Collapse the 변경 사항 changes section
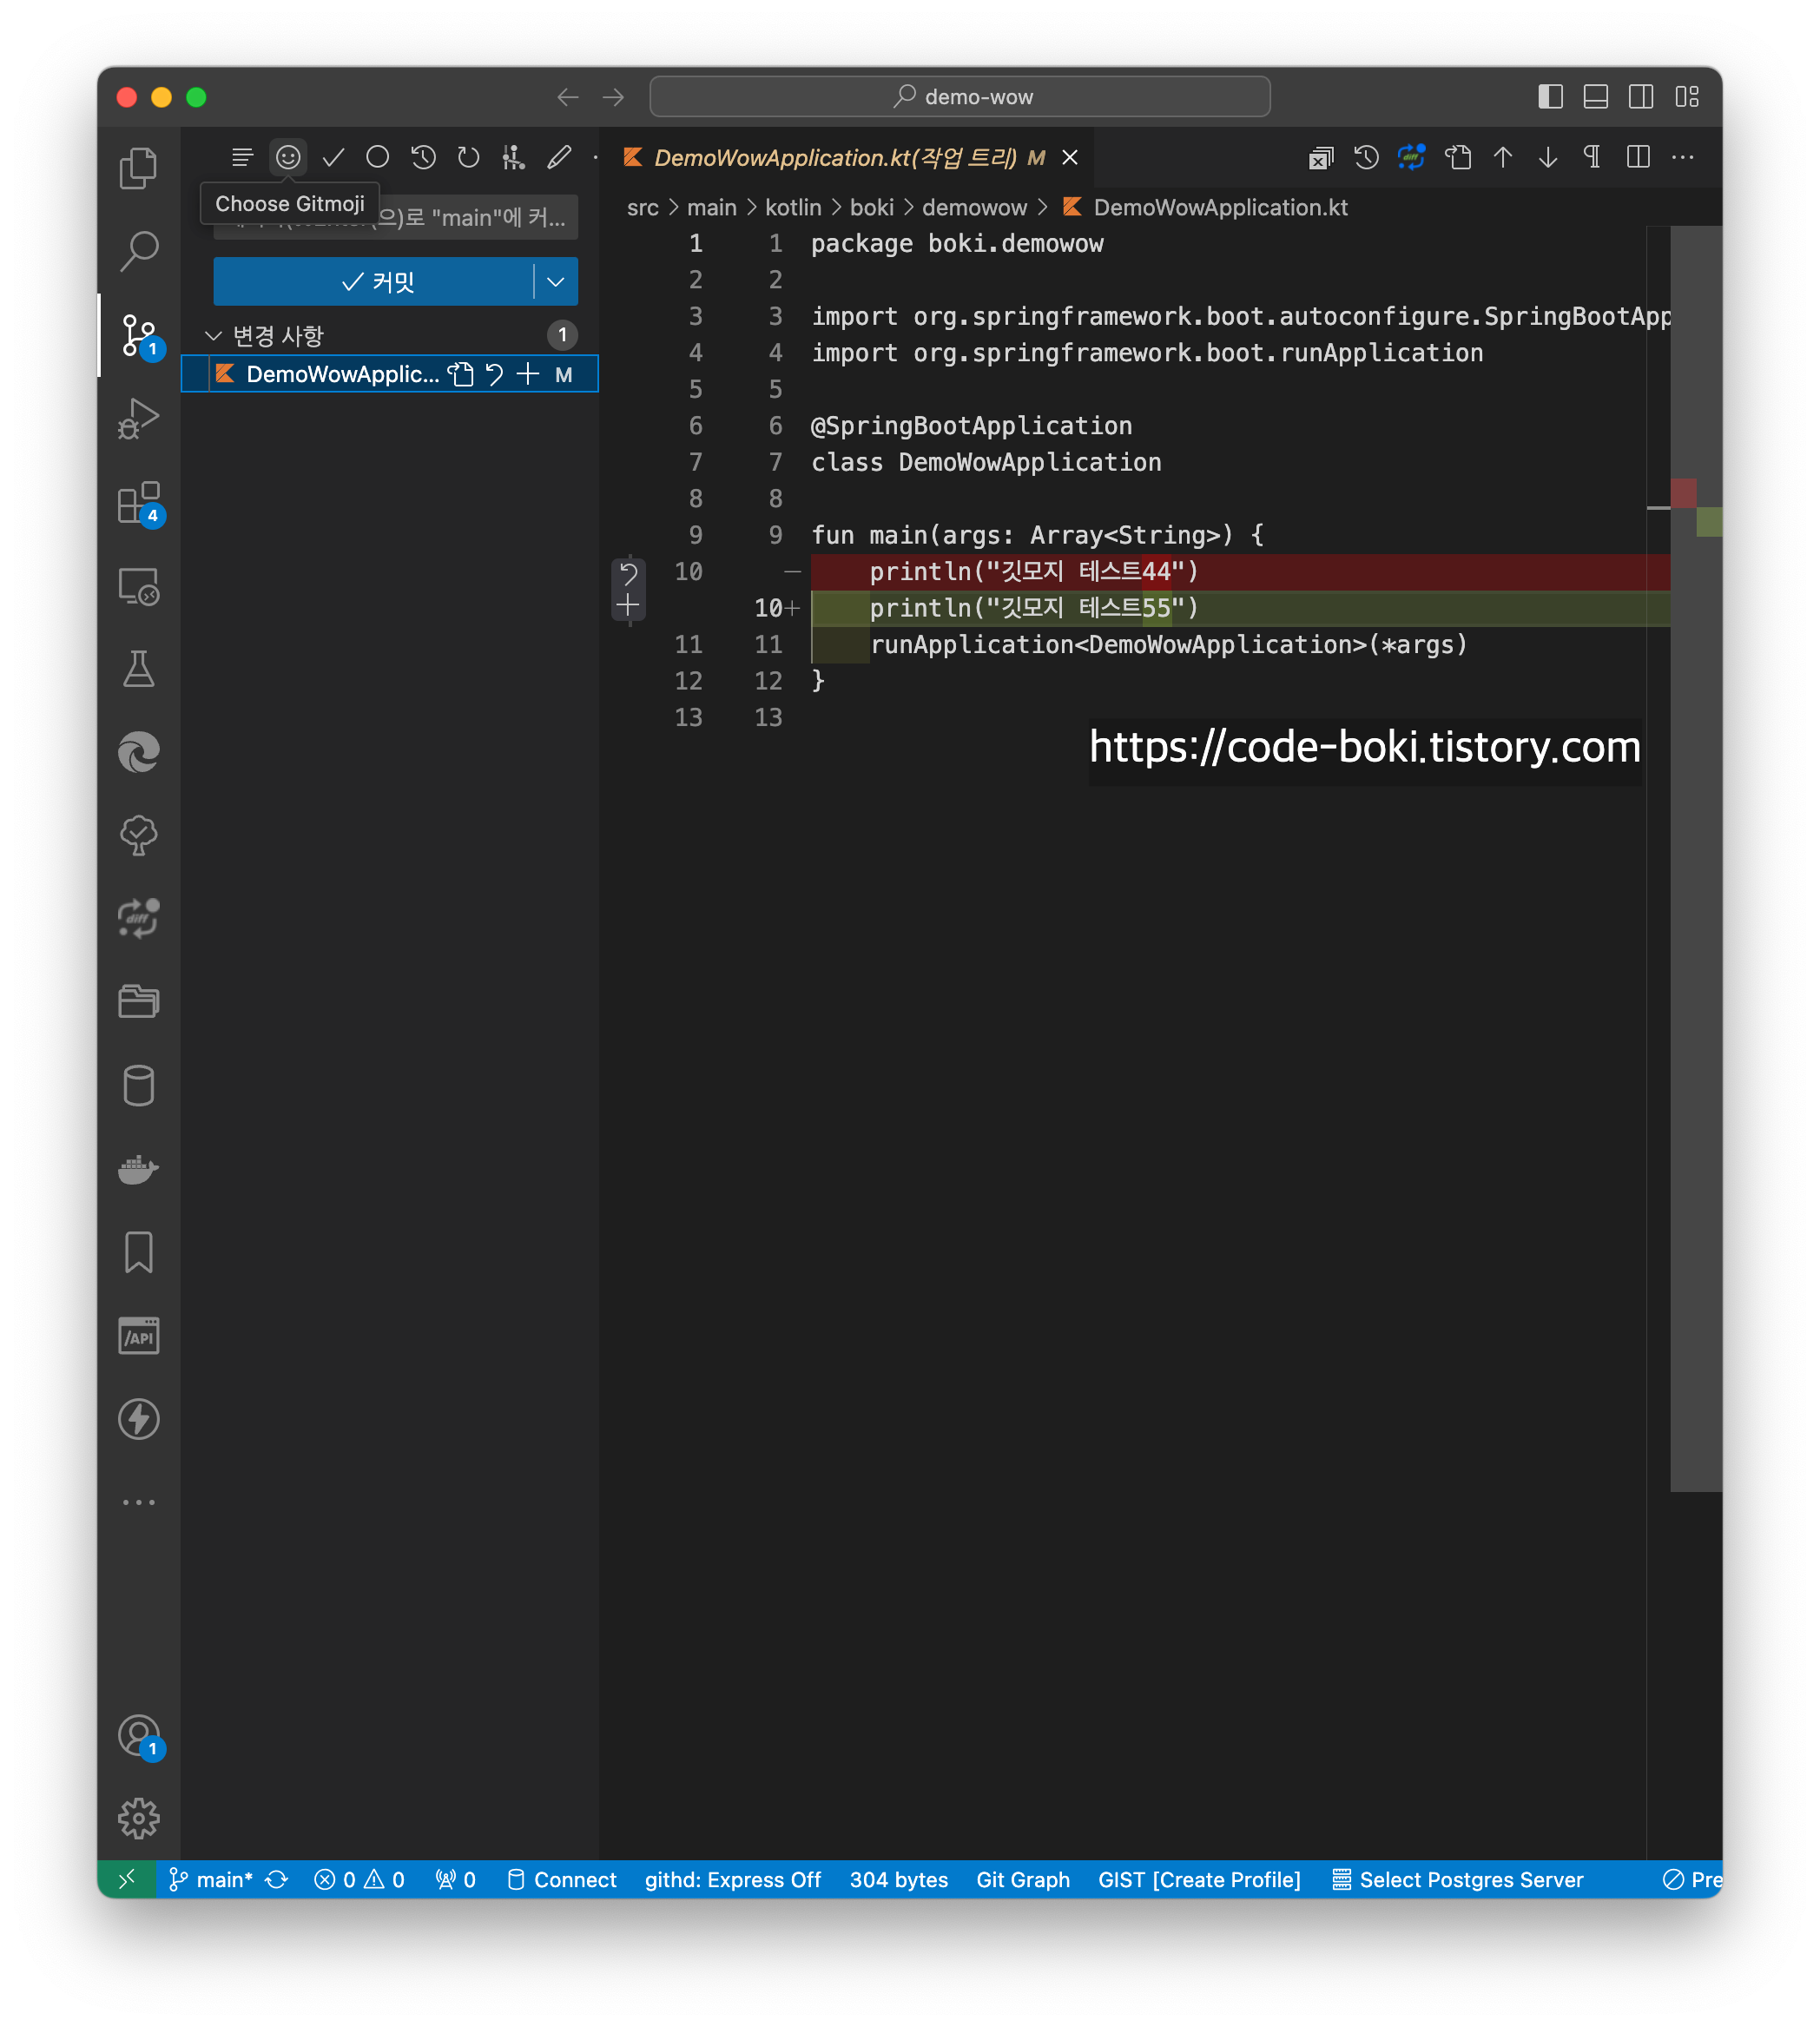 [x=213, y=336]
